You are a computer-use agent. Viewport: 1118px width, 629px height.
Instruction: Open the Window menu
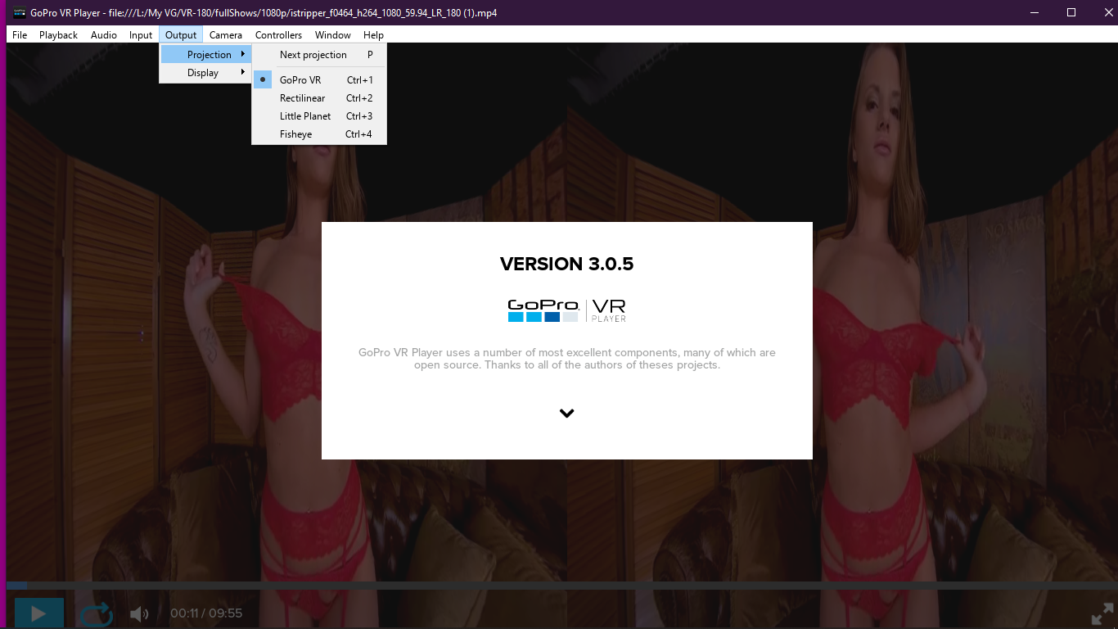coord(333,35)
